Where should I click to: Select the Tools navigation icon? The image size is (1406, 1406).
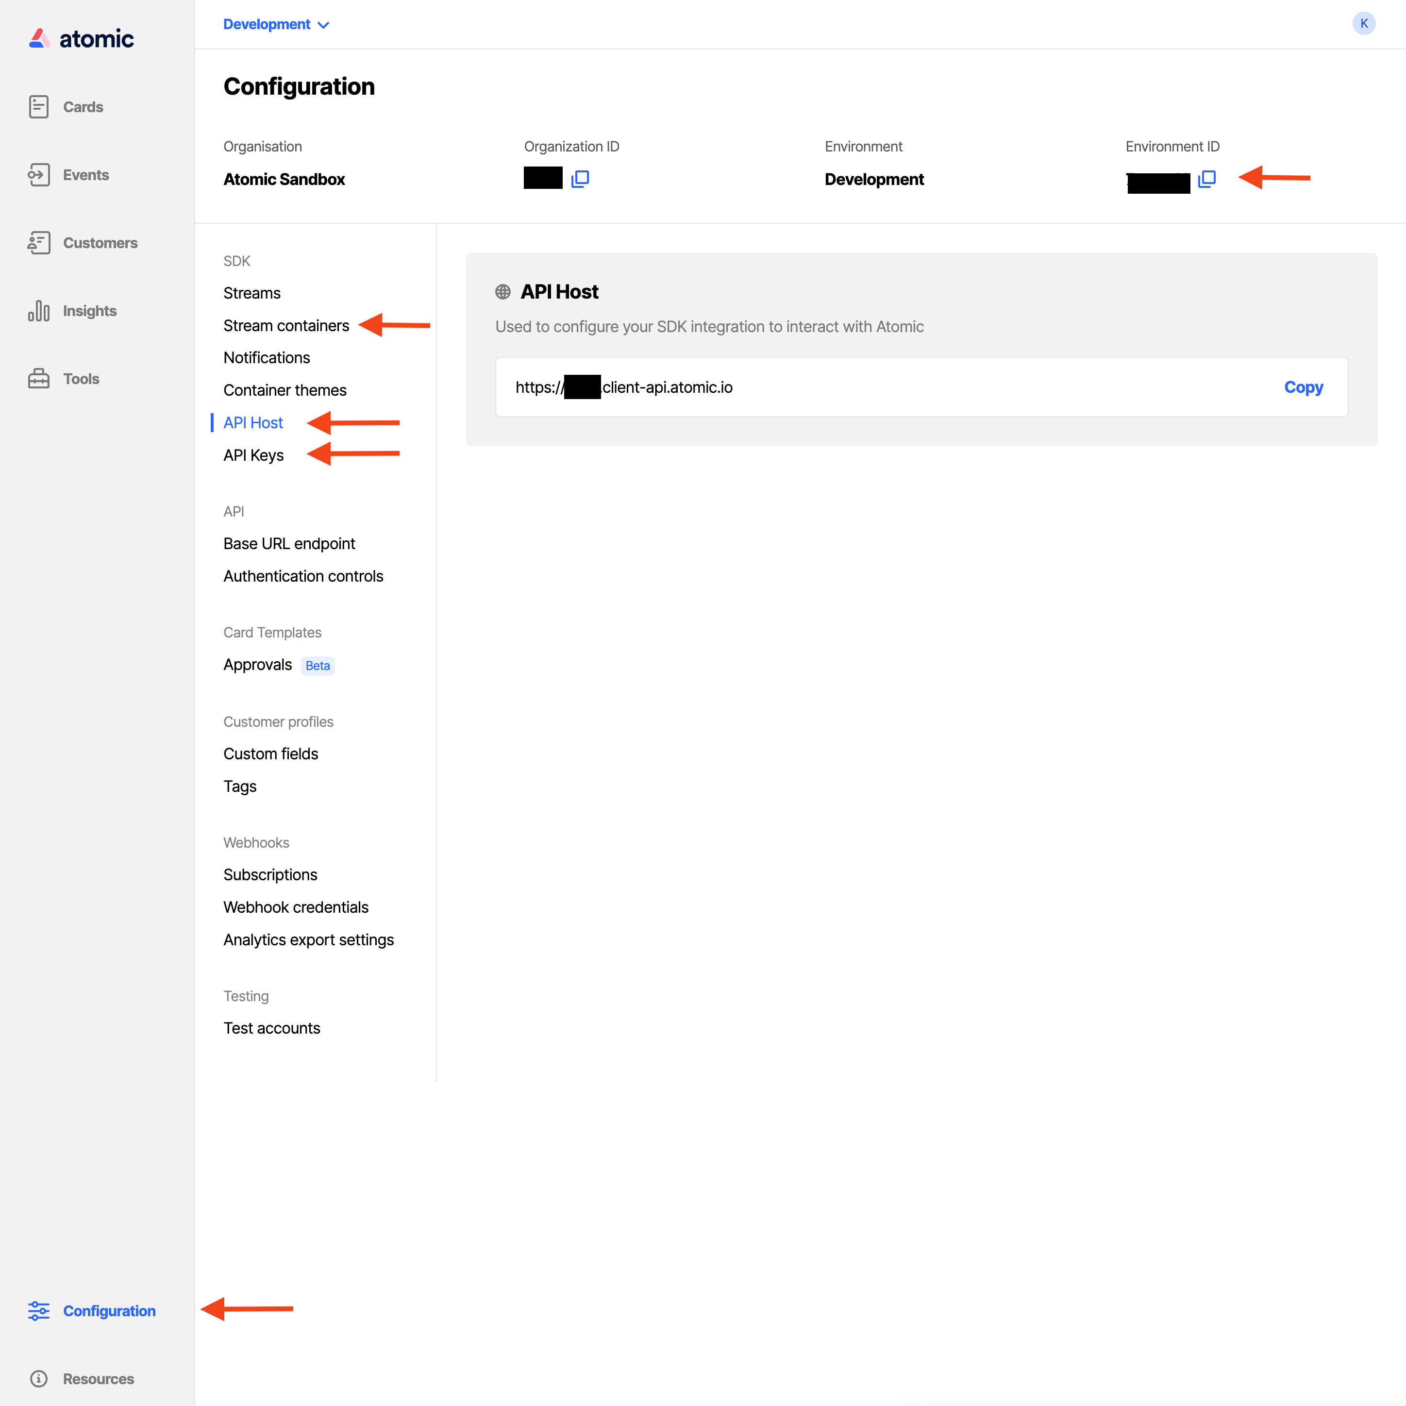pyautogui.click(x=39, y=379)
